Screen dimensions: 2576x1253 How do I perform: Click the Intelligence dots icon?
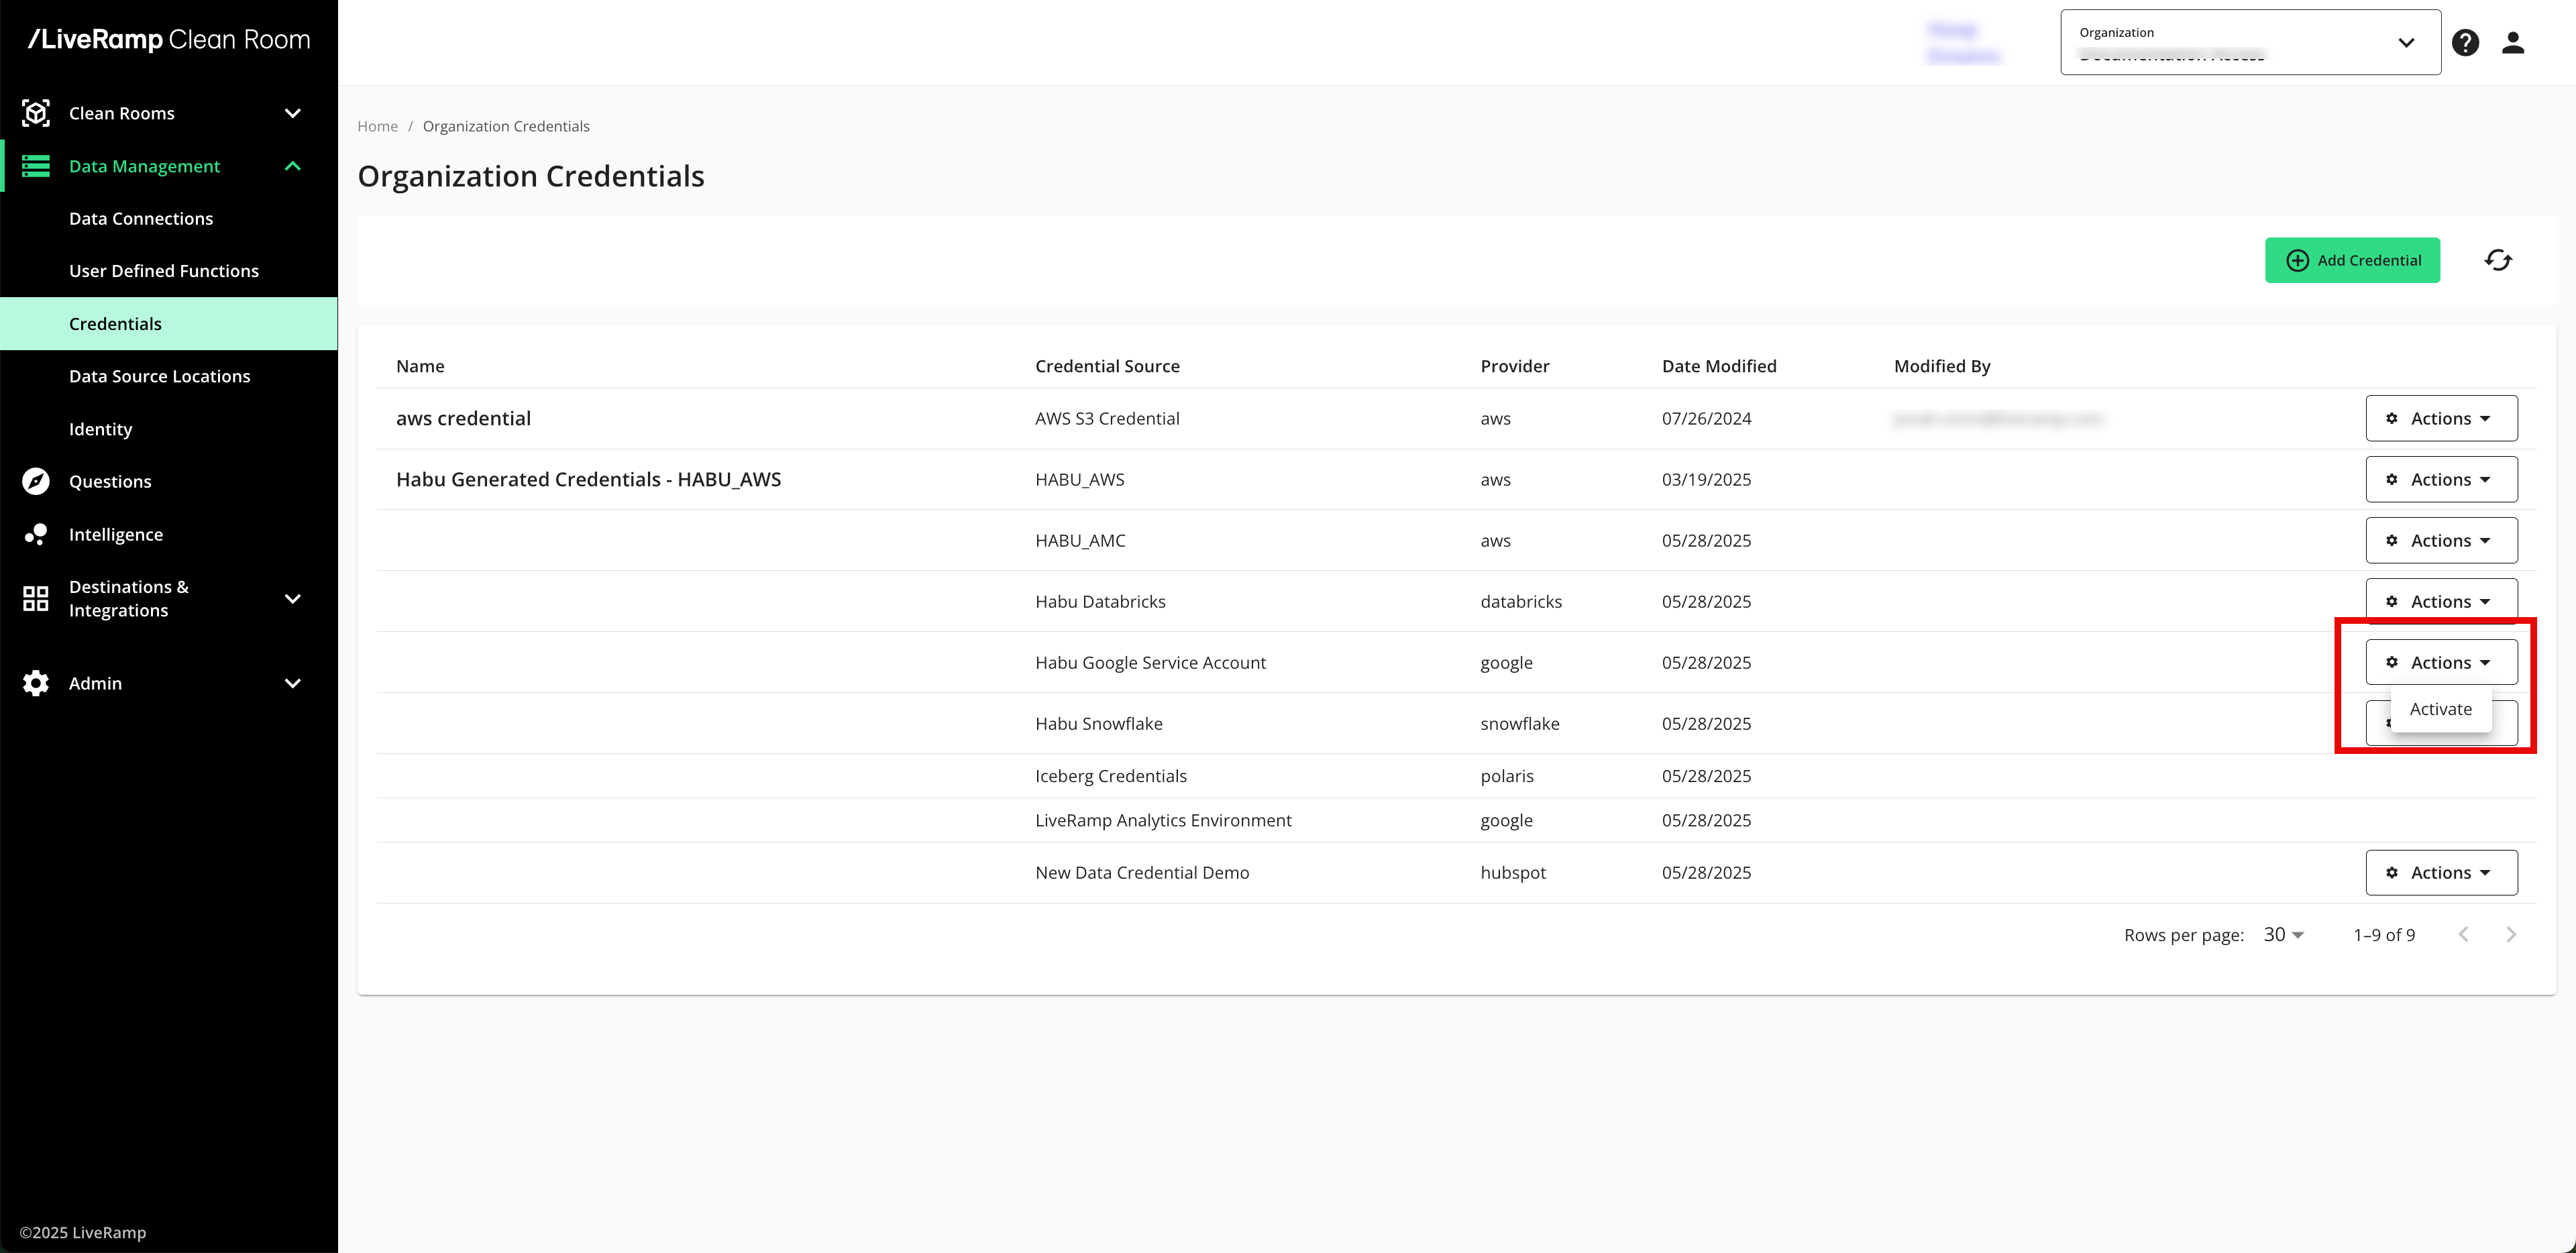pos(36,534)
